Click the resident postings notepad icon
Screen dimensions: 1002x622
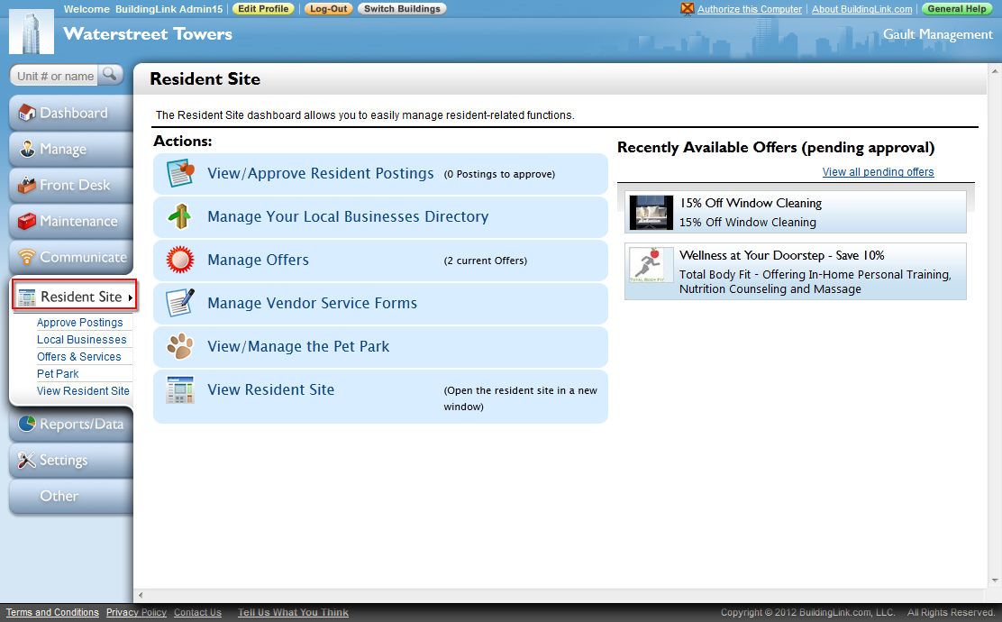point(180,173)
